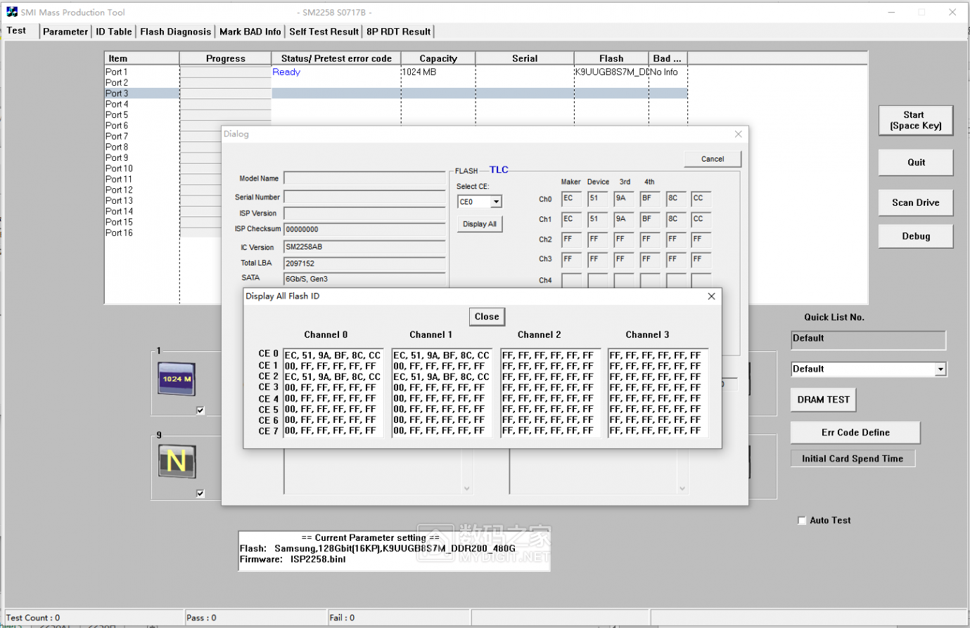Toggle the checkbox under slot 9
Viewport: 970px width, 628px height.
point(200,493)
